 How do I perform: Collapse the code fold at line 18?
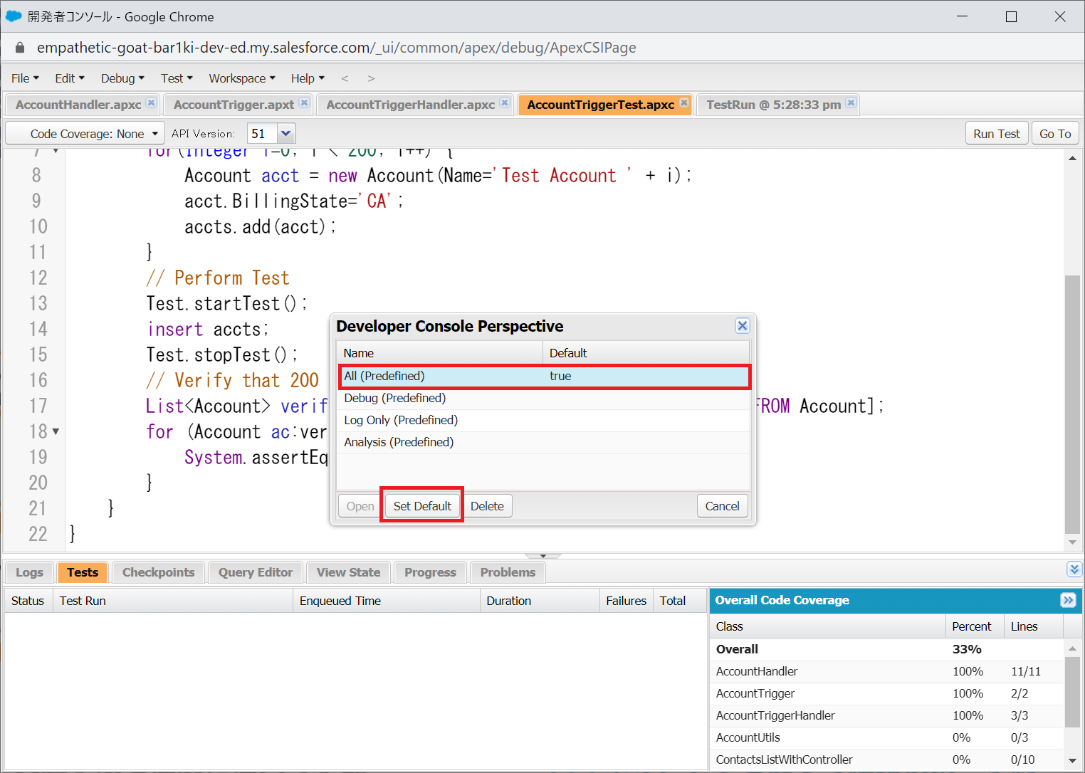click(x=56, y=431)
